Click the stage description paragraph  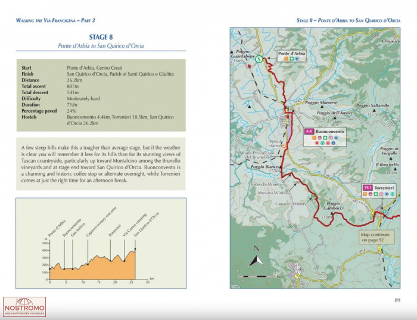[x=101, y=164]
